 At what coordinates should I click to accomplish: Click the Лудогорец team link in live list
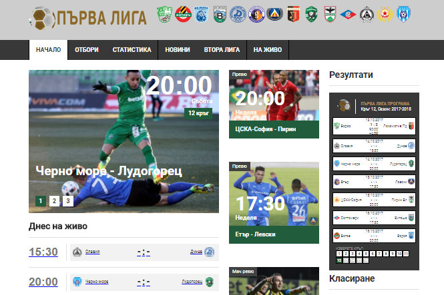click(192, 282)
